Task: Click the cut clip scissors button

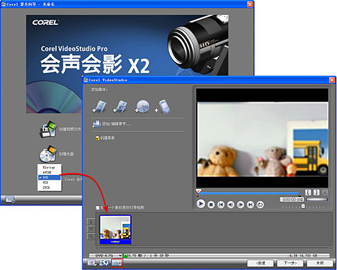Action: [325, 192]
